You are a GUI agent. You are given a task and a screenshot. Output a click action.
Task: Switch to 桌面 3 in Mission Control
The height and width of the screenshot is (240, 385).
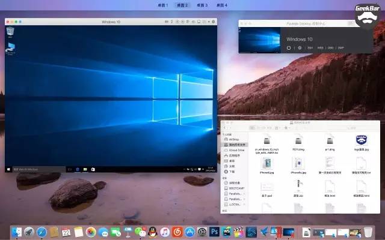tap(202, 5)
